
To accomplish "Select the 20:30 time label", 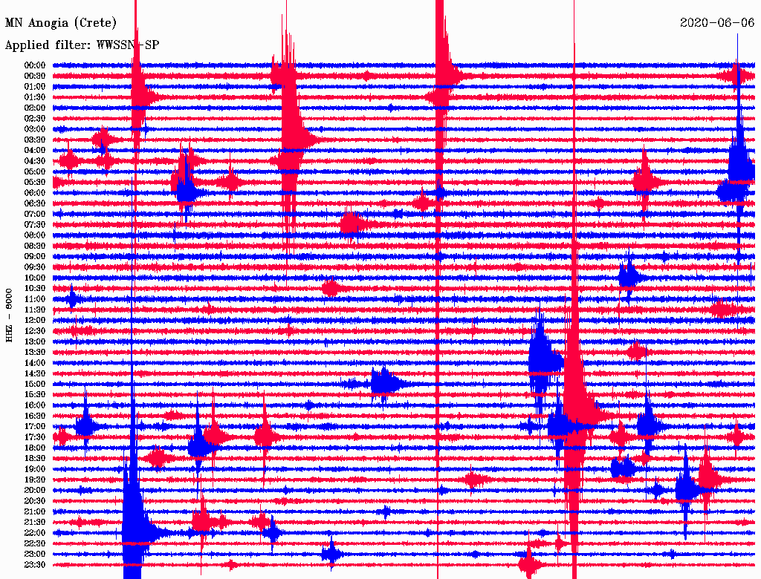I will tap(35, 501).
